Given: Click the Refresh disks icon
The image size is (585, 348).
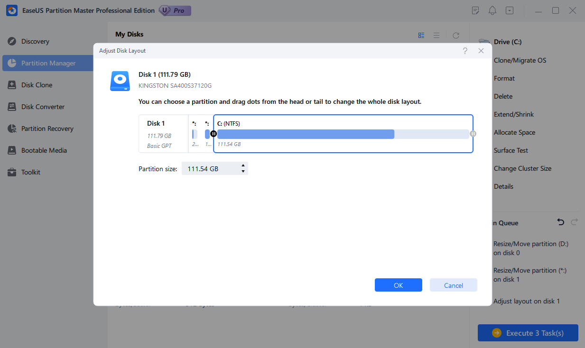Looking at the screenshot, I should [x=456, y=35].
